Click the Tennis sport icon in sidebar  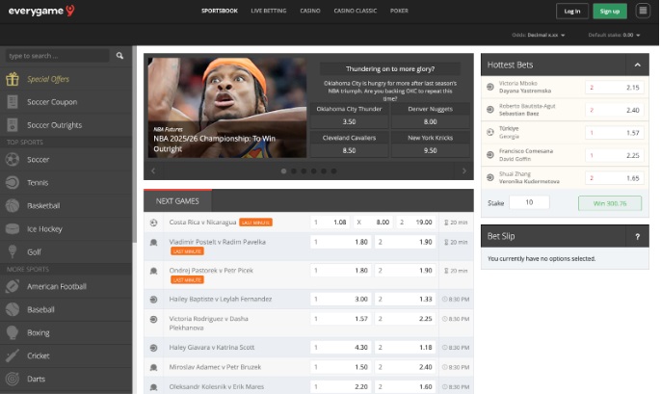pos(13,182)
